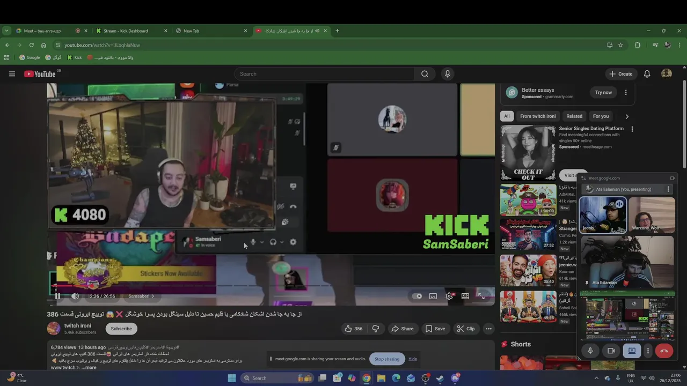687x386 pixels.
Task: Enter full screen from the player controls
Action: point(481,296)
